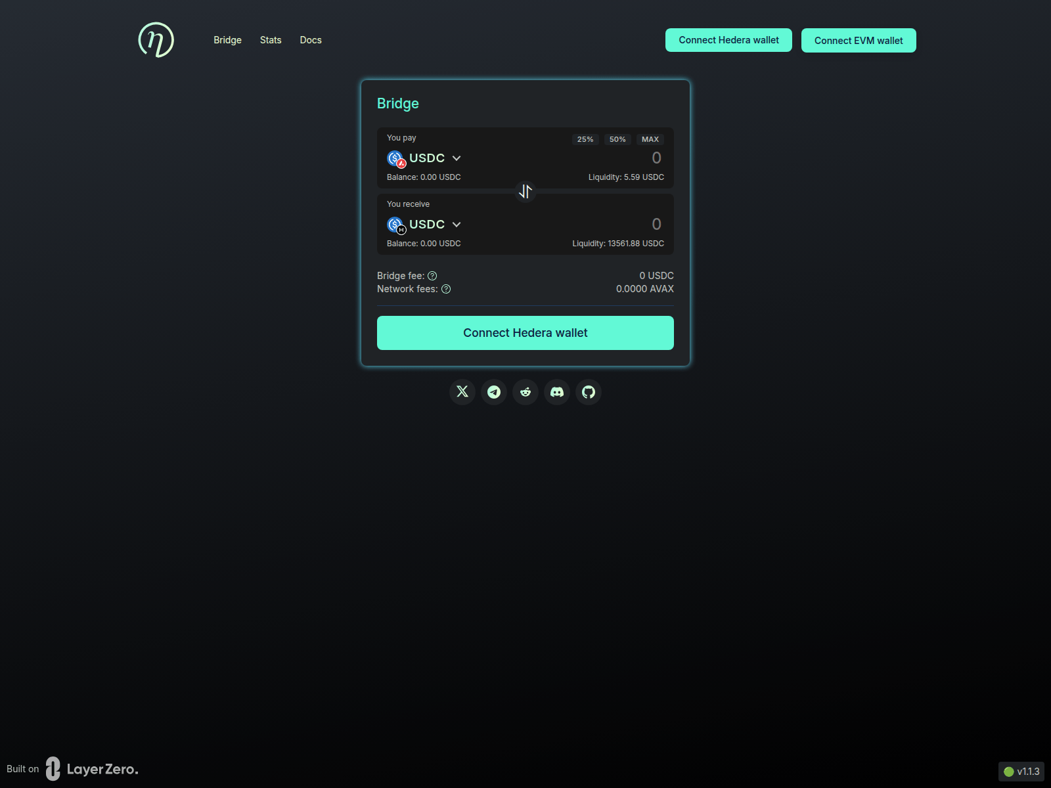Click the Liquidity: 5.59 USDC text
This screenshot has width=1051, height=788.
pyautogui.click(x=626, y=177)
